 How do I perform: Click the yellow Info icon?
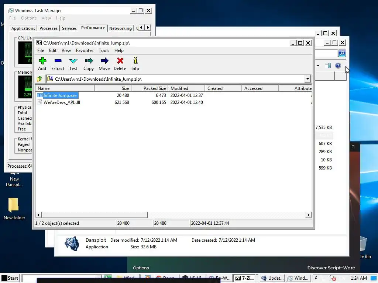click(x=135, y=60)
